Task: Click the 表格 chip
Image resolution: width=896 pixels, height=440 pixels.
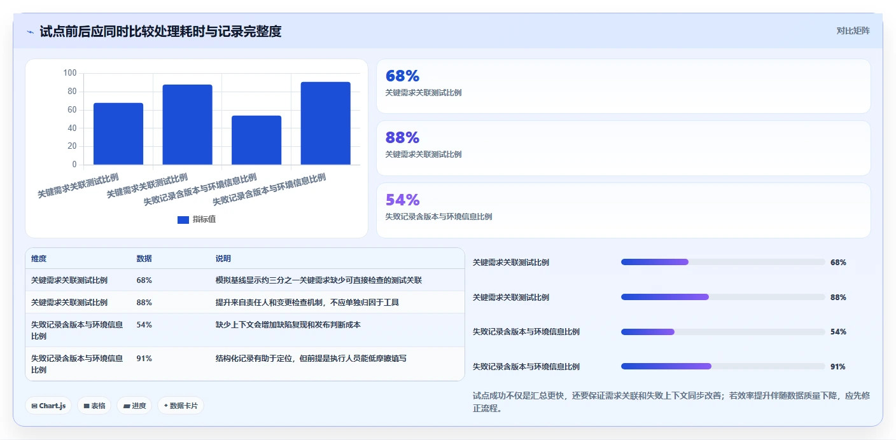Action: tap(94, 406)
